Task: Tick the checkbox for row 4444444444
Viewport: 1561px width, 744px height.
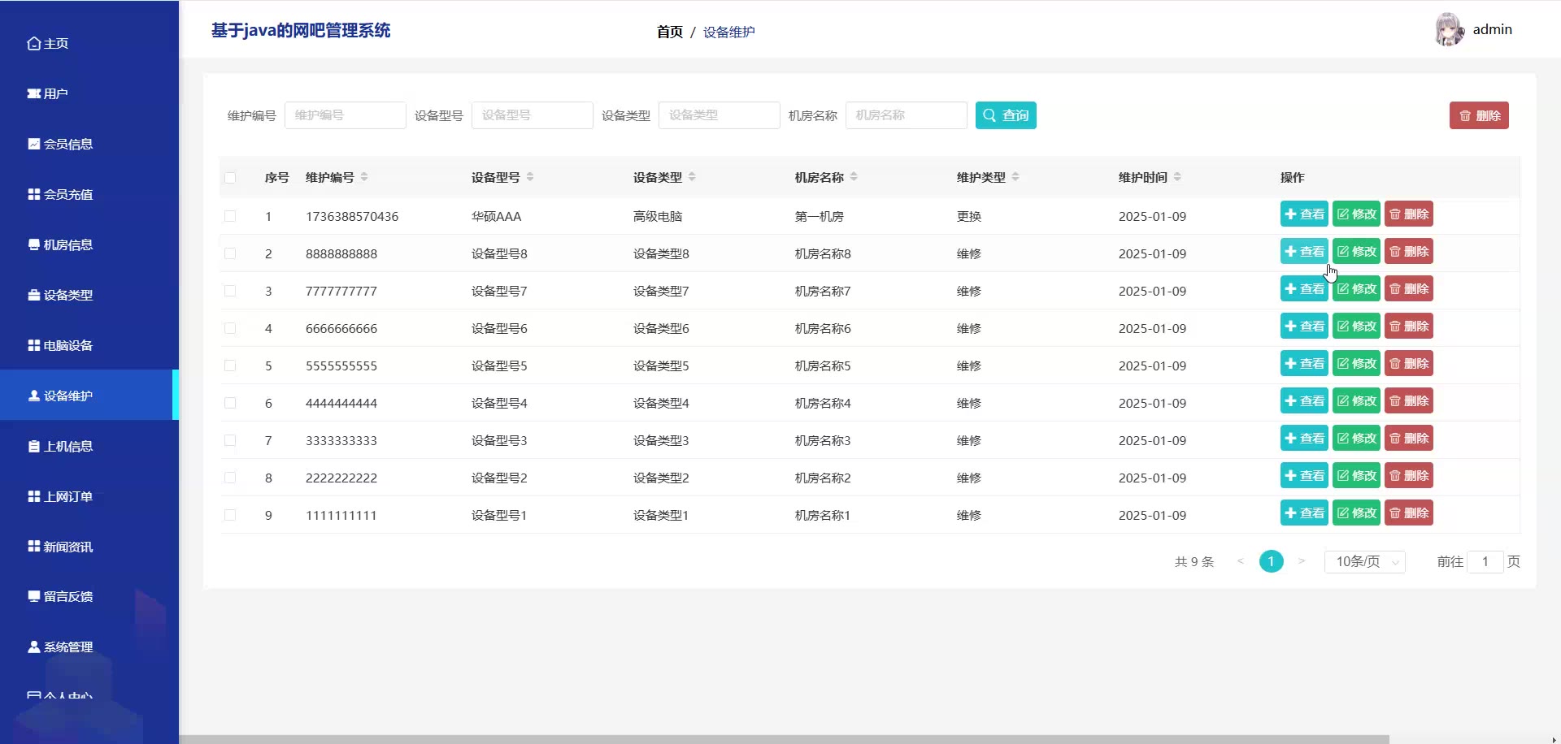Action: [x=230, y=403]
